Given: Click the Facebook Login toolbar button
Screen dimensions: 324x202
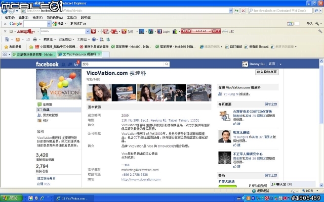Looking at the screenshot, I should click(164, 31).
